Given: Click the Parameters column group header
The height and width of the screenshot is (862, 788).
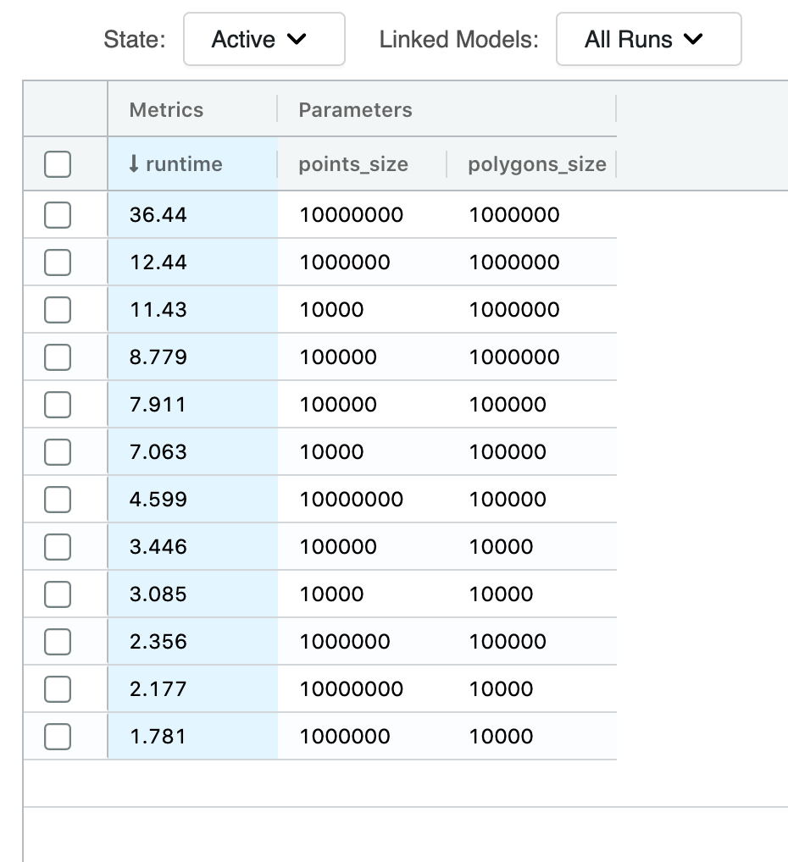Looking at the screenshot, I should tap(355, 109).
